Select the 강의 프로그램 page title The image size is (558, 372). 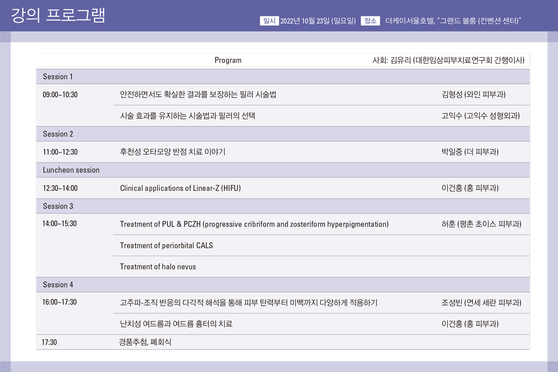(58, 15)
